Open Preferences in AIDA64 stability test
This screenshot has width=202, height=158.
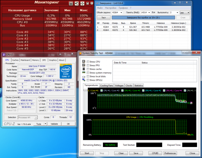170,153
